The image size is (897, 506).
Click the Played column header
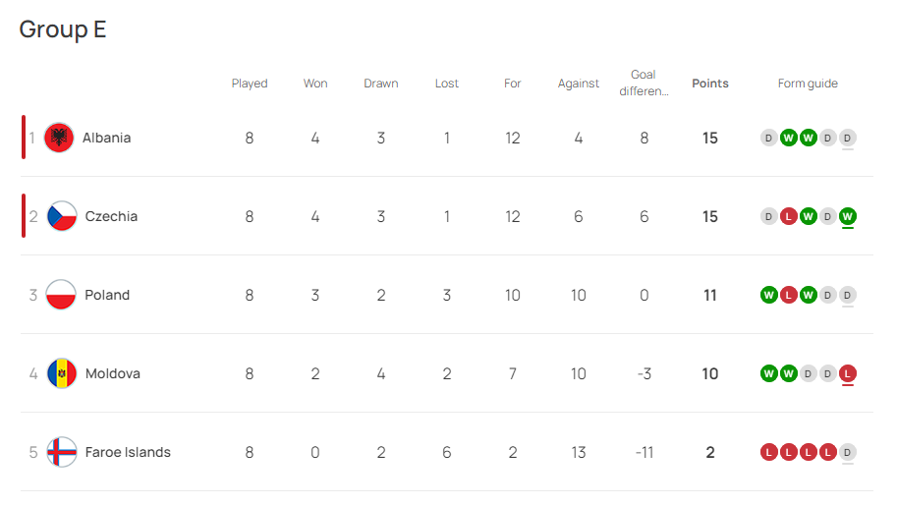tap(250, 84)
